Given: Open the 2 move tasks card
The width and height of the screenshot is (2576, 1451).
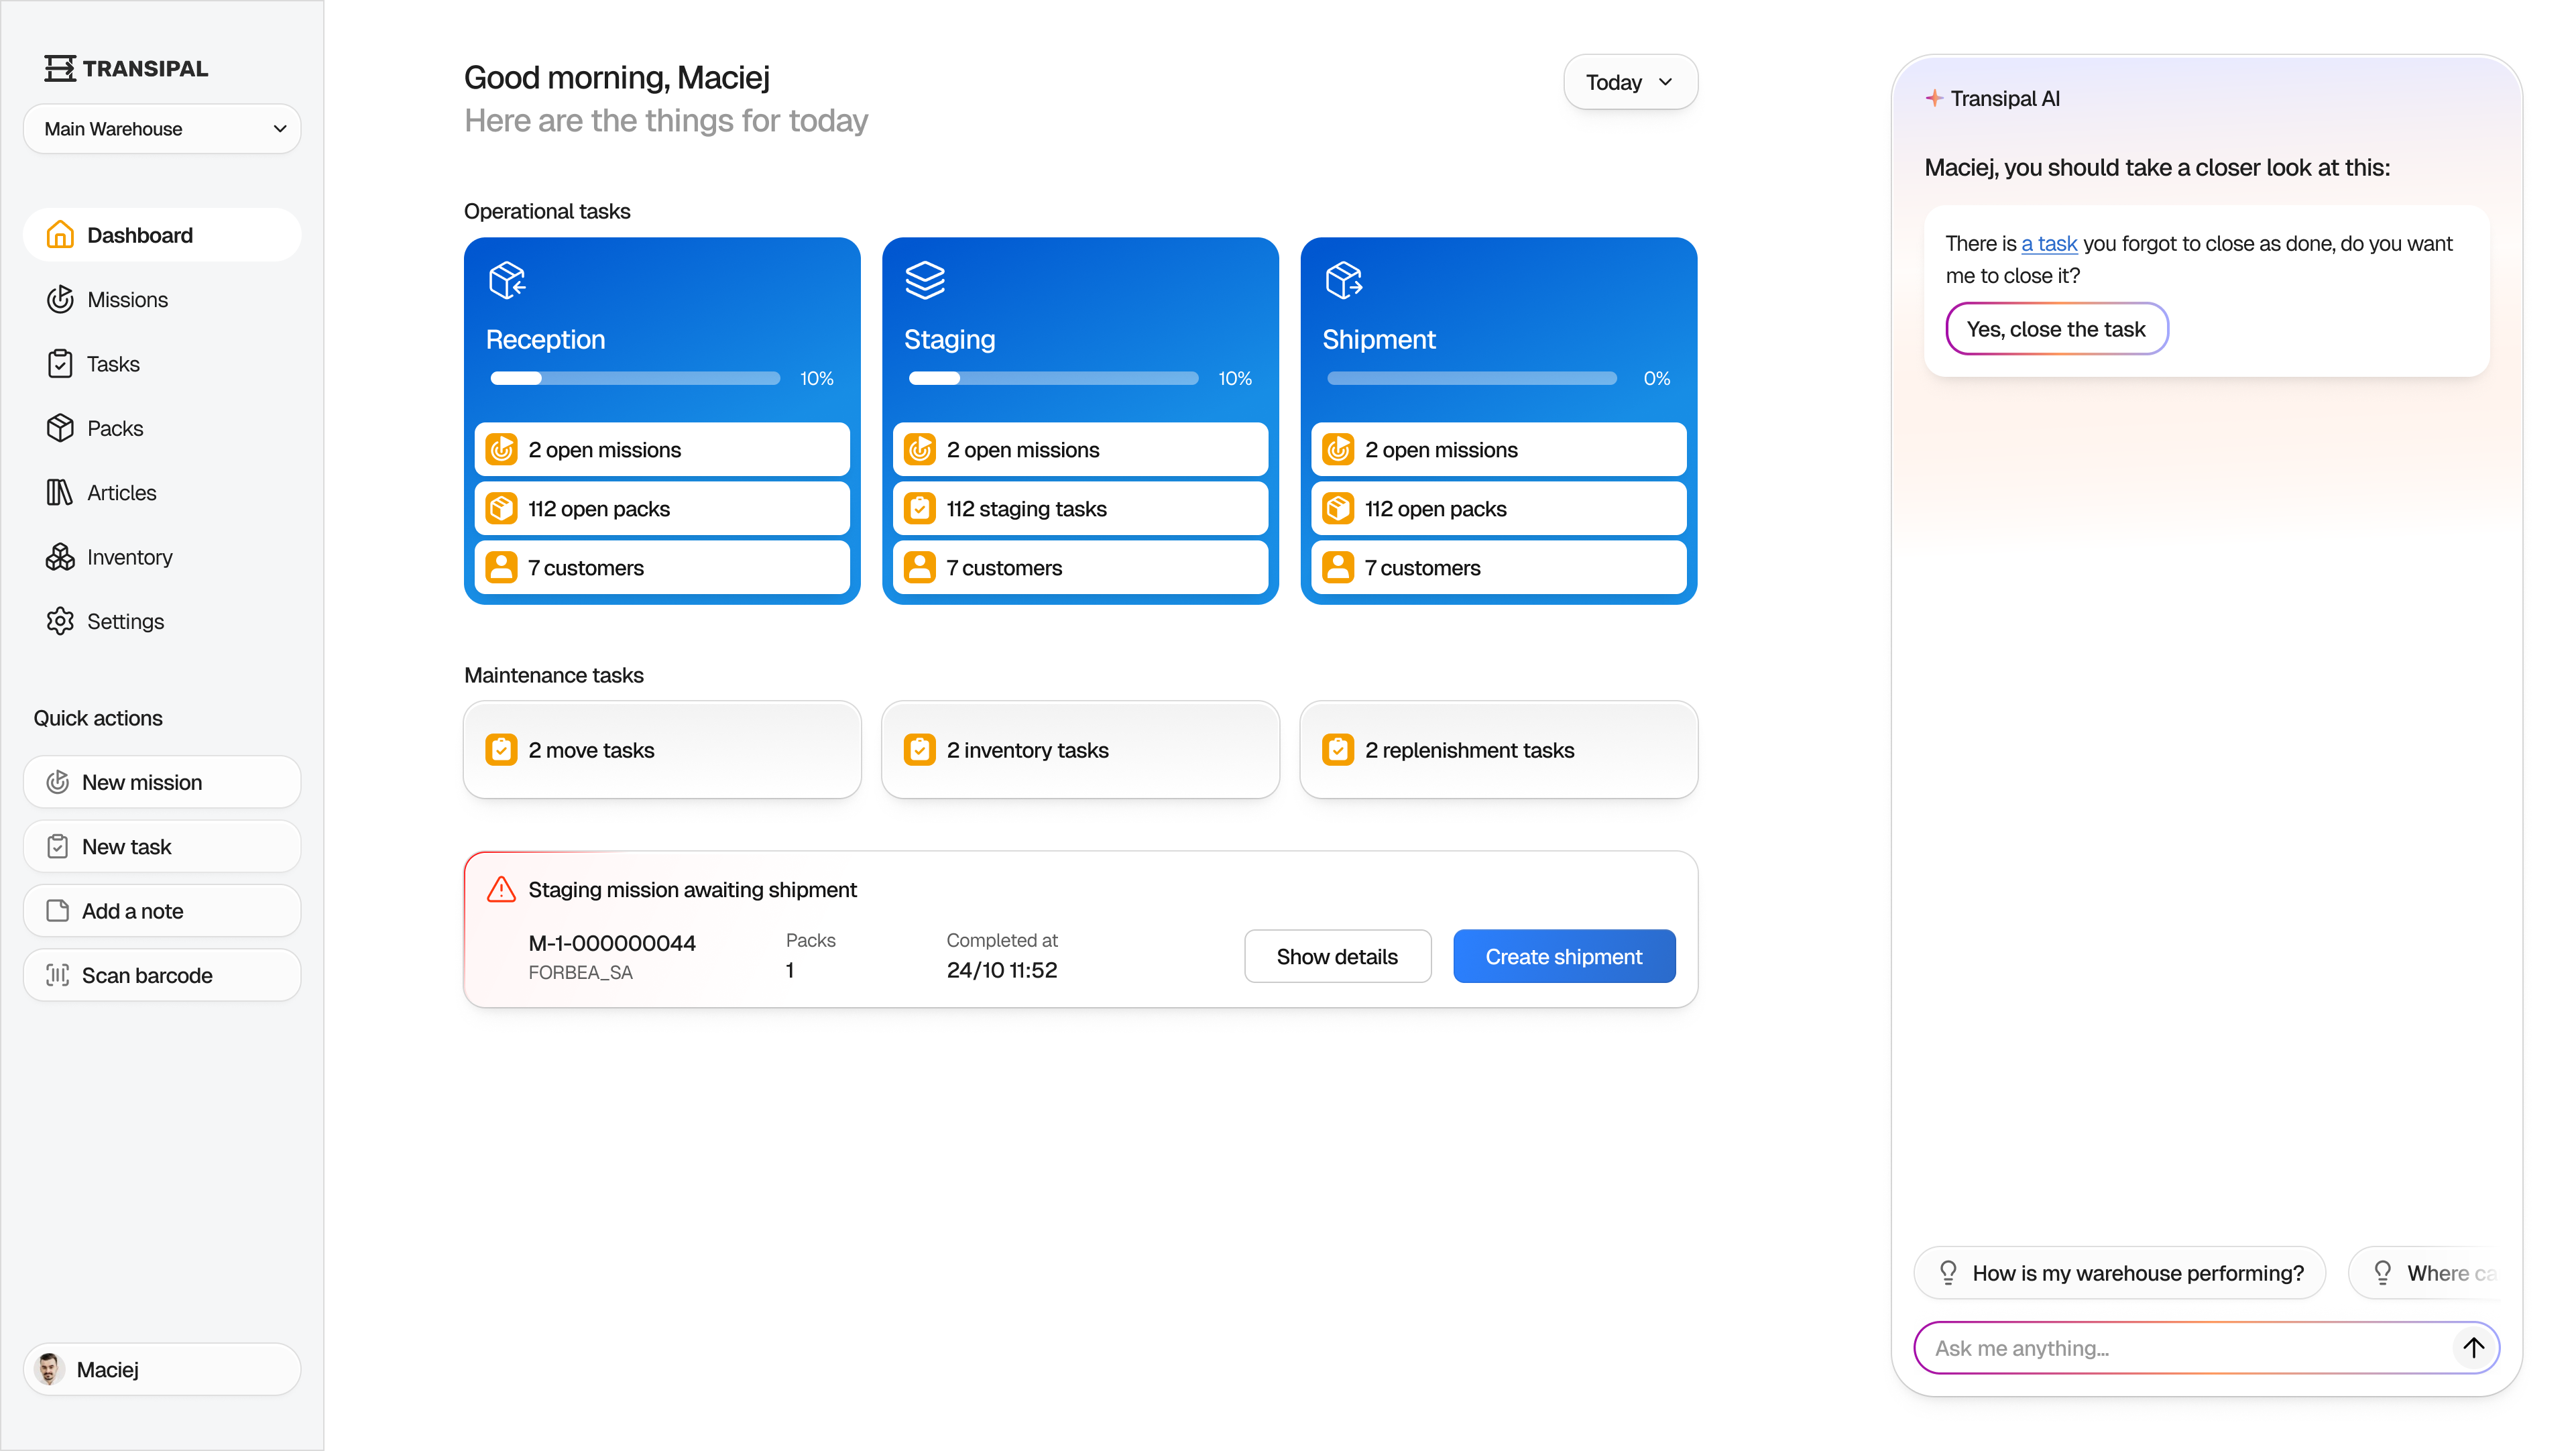Looking at the screenshot, I should click(662, 750).
